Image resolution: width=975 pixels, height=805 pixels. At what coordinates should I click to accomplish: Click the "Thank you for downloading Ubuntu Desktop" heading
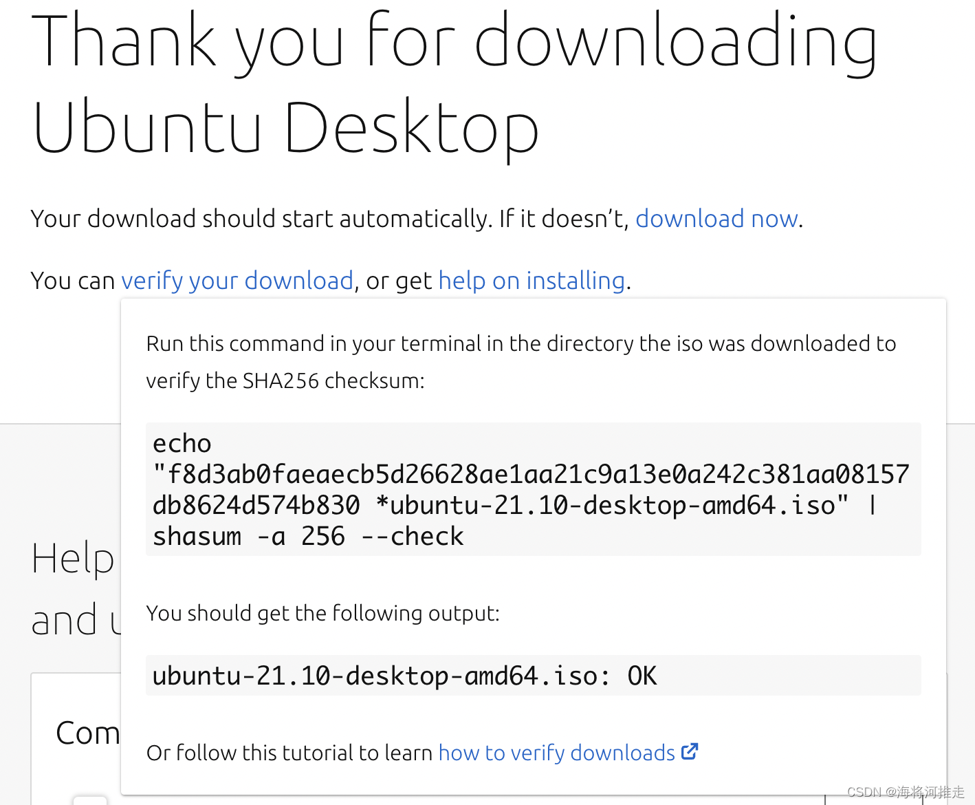454,83
